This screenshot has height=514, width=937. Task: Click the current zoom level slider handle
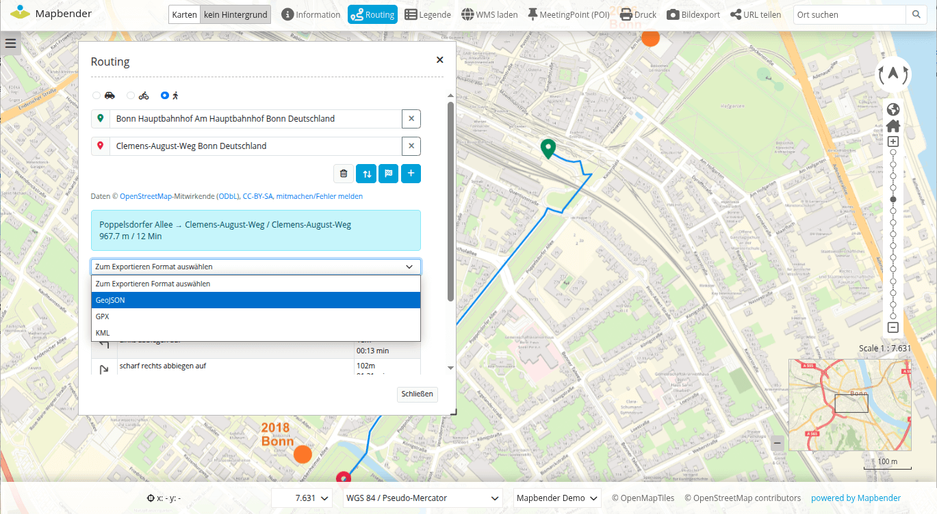point(893,199)
